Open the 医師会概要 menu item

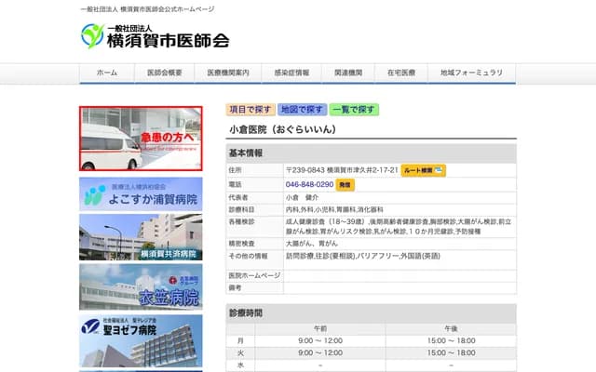pyautogui.click(x=165, y=73)
